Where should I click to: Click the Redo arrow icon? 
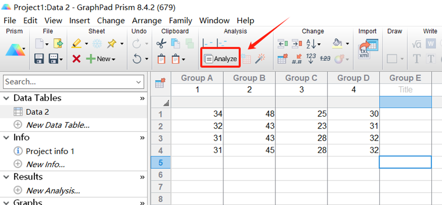136,43
